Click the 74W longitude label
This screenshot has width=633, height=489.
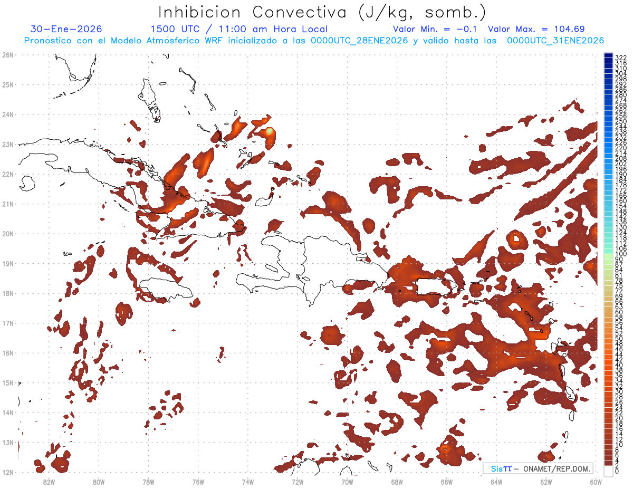248,482
